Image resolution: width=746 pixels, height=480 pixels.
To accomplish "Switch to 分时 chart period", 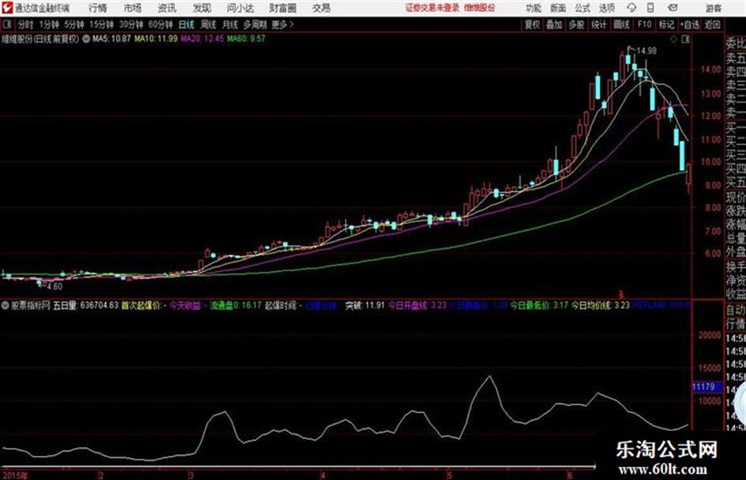I will tap(26, 24).
